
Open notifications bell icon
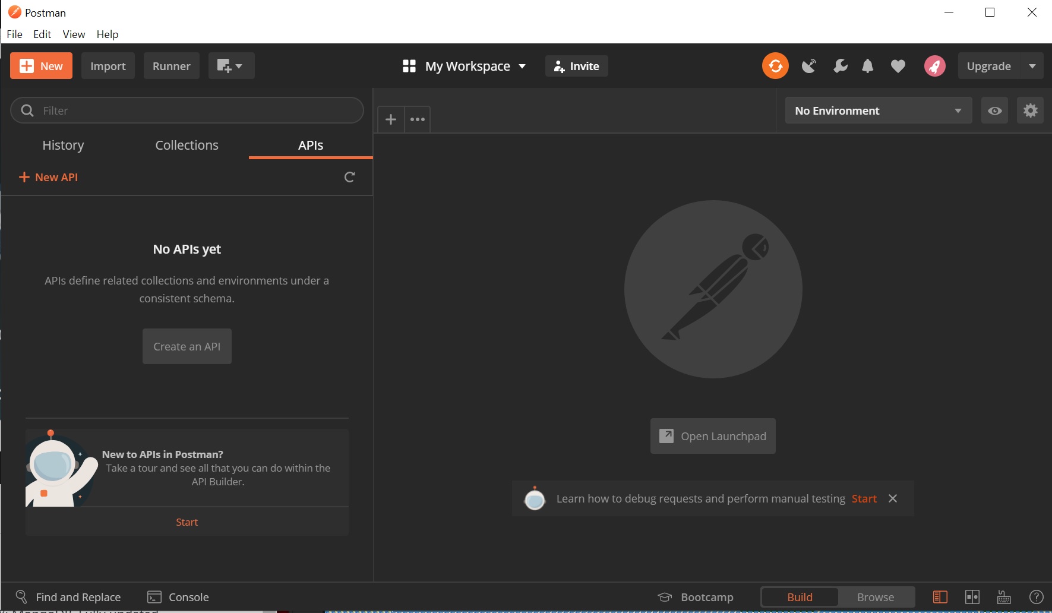(867, 66)
